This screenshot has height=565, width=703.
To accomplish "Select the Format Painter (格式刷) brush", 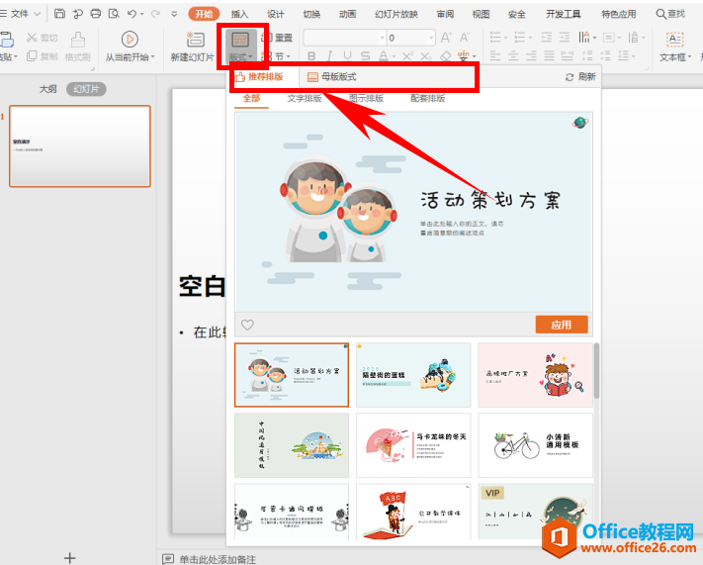I will (x=77, y=40).
